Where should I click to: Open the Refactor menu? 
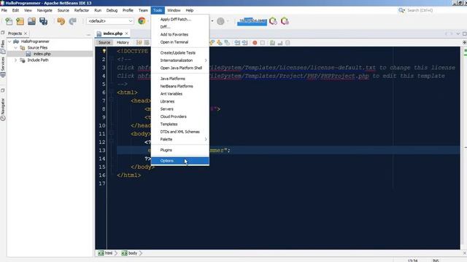click(x=82, y=10)
